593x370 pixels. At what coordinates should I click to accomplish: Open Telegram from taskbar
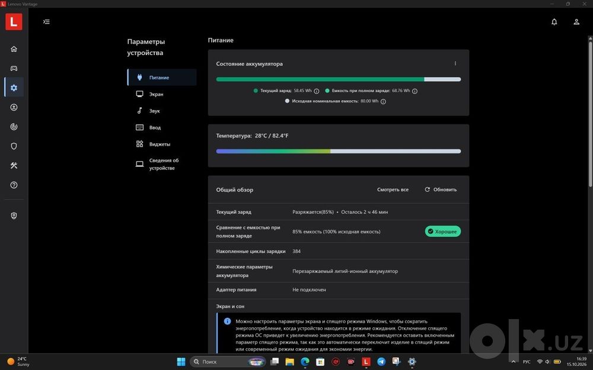click(x=381, y=362)
